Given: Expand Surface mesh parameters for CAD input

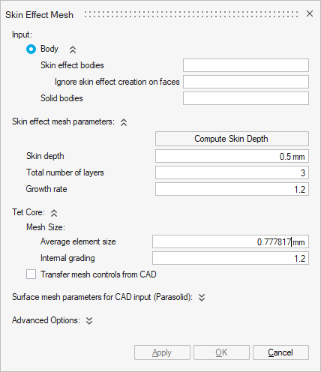Looking at the screenshot, I should (x=202, y=298).
